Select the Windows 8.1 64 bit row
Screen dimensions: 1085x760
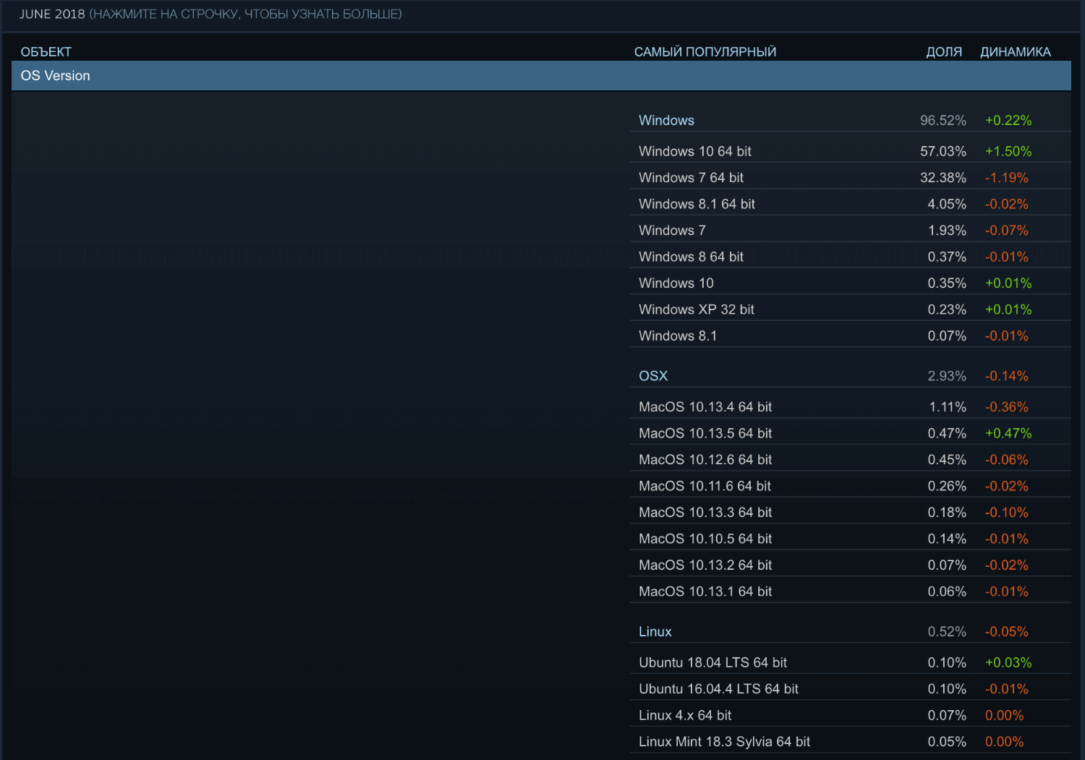point(850,204)
